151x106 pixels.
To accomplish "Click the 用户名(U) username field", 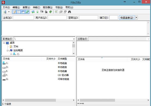I will point(57,17).
